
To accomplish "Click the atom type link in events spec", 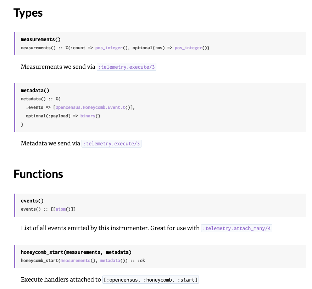I will point(61,209).
